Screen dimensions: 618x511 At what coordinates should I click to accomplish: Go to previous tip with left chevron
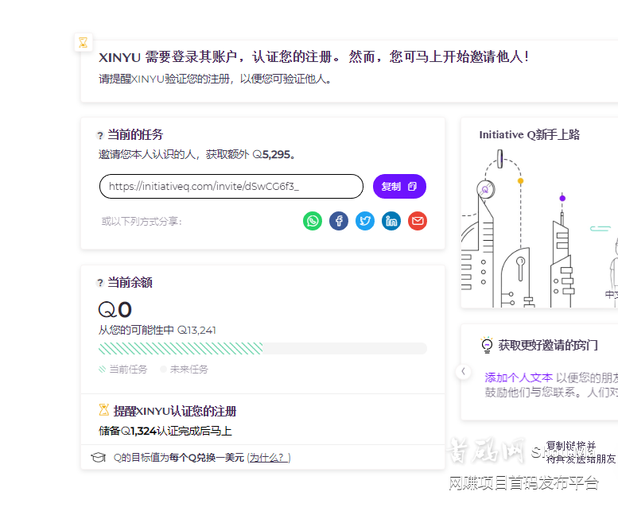pyautogui.click(x=464, y=371)
